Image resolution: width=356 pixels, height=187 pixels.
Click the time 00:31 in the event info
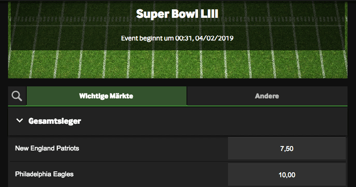(183, 38)
